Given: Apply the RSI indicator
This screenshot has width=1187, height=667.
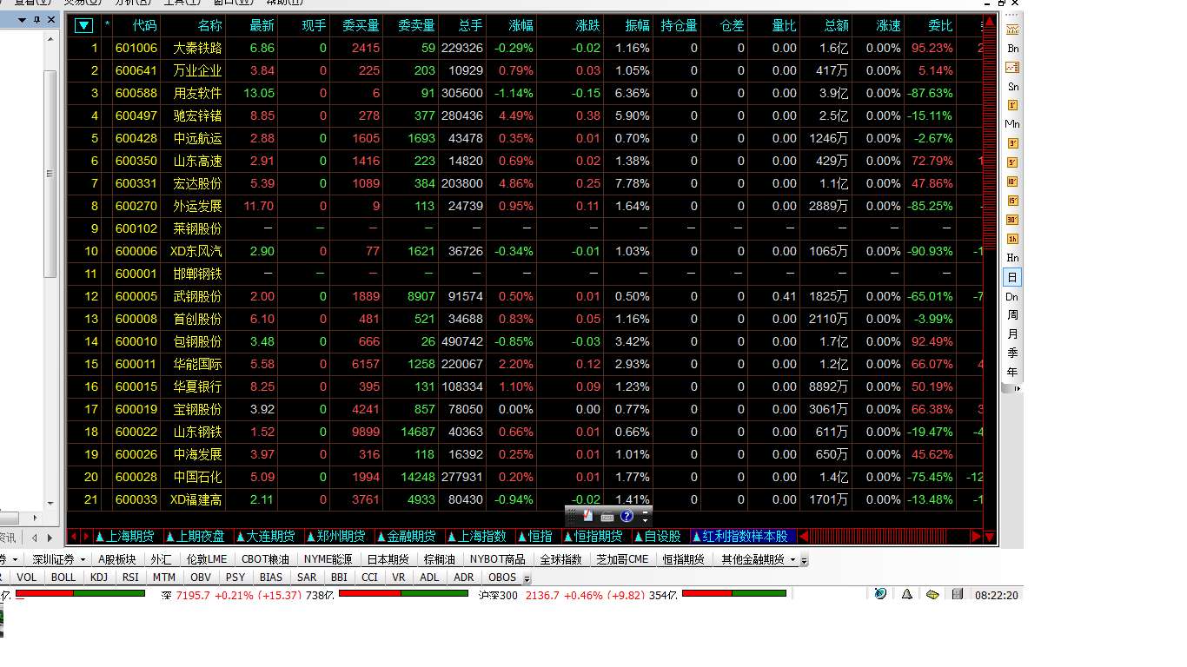Looking at the screenshot, I should tap(130, 577).
